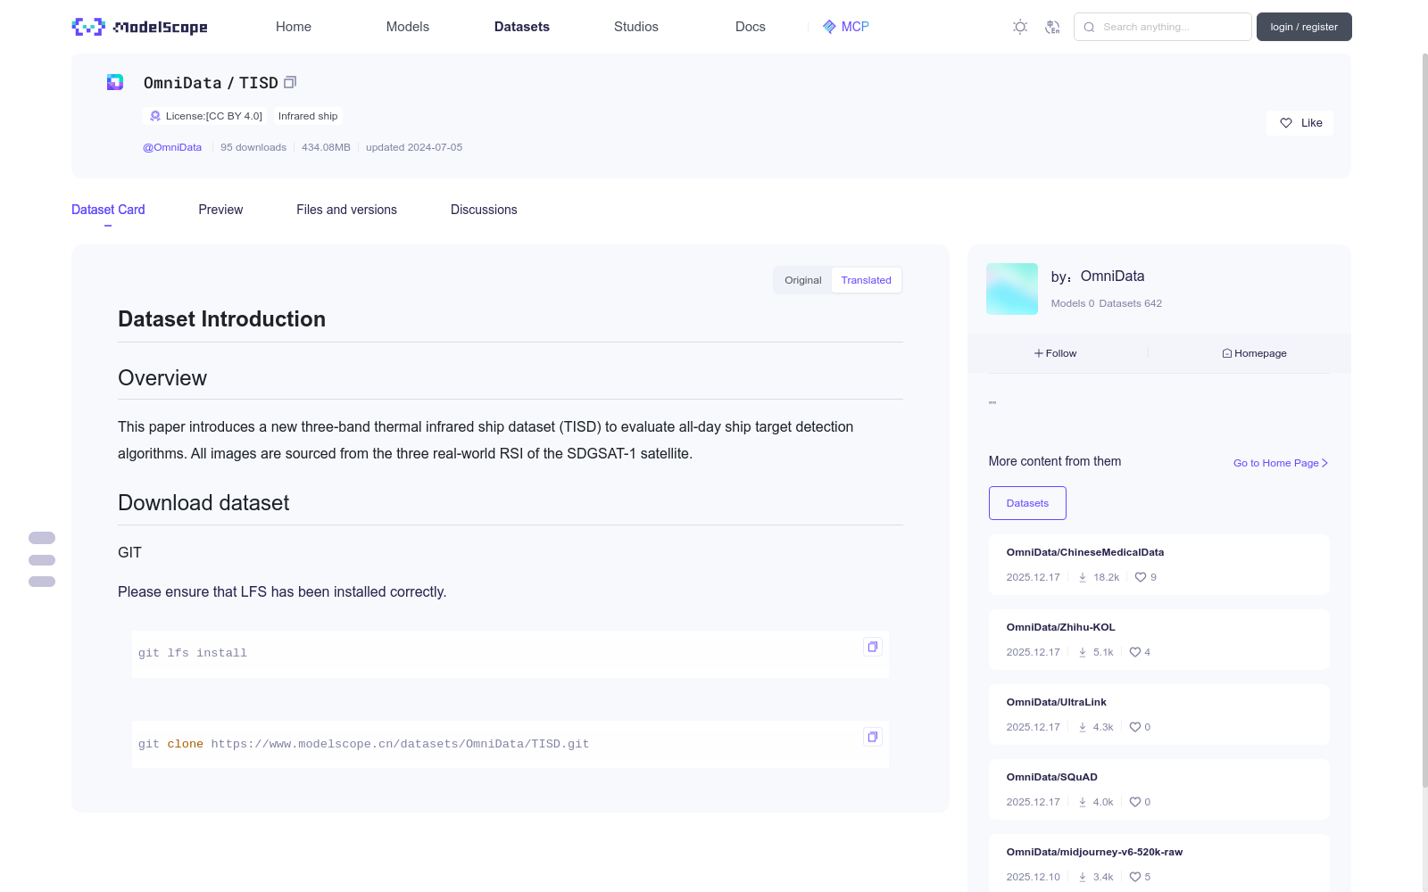Image resolution: width=1428 pixels, height=892 pixels.
Task: Open the Files and versions tab
Action: point(346,210)
